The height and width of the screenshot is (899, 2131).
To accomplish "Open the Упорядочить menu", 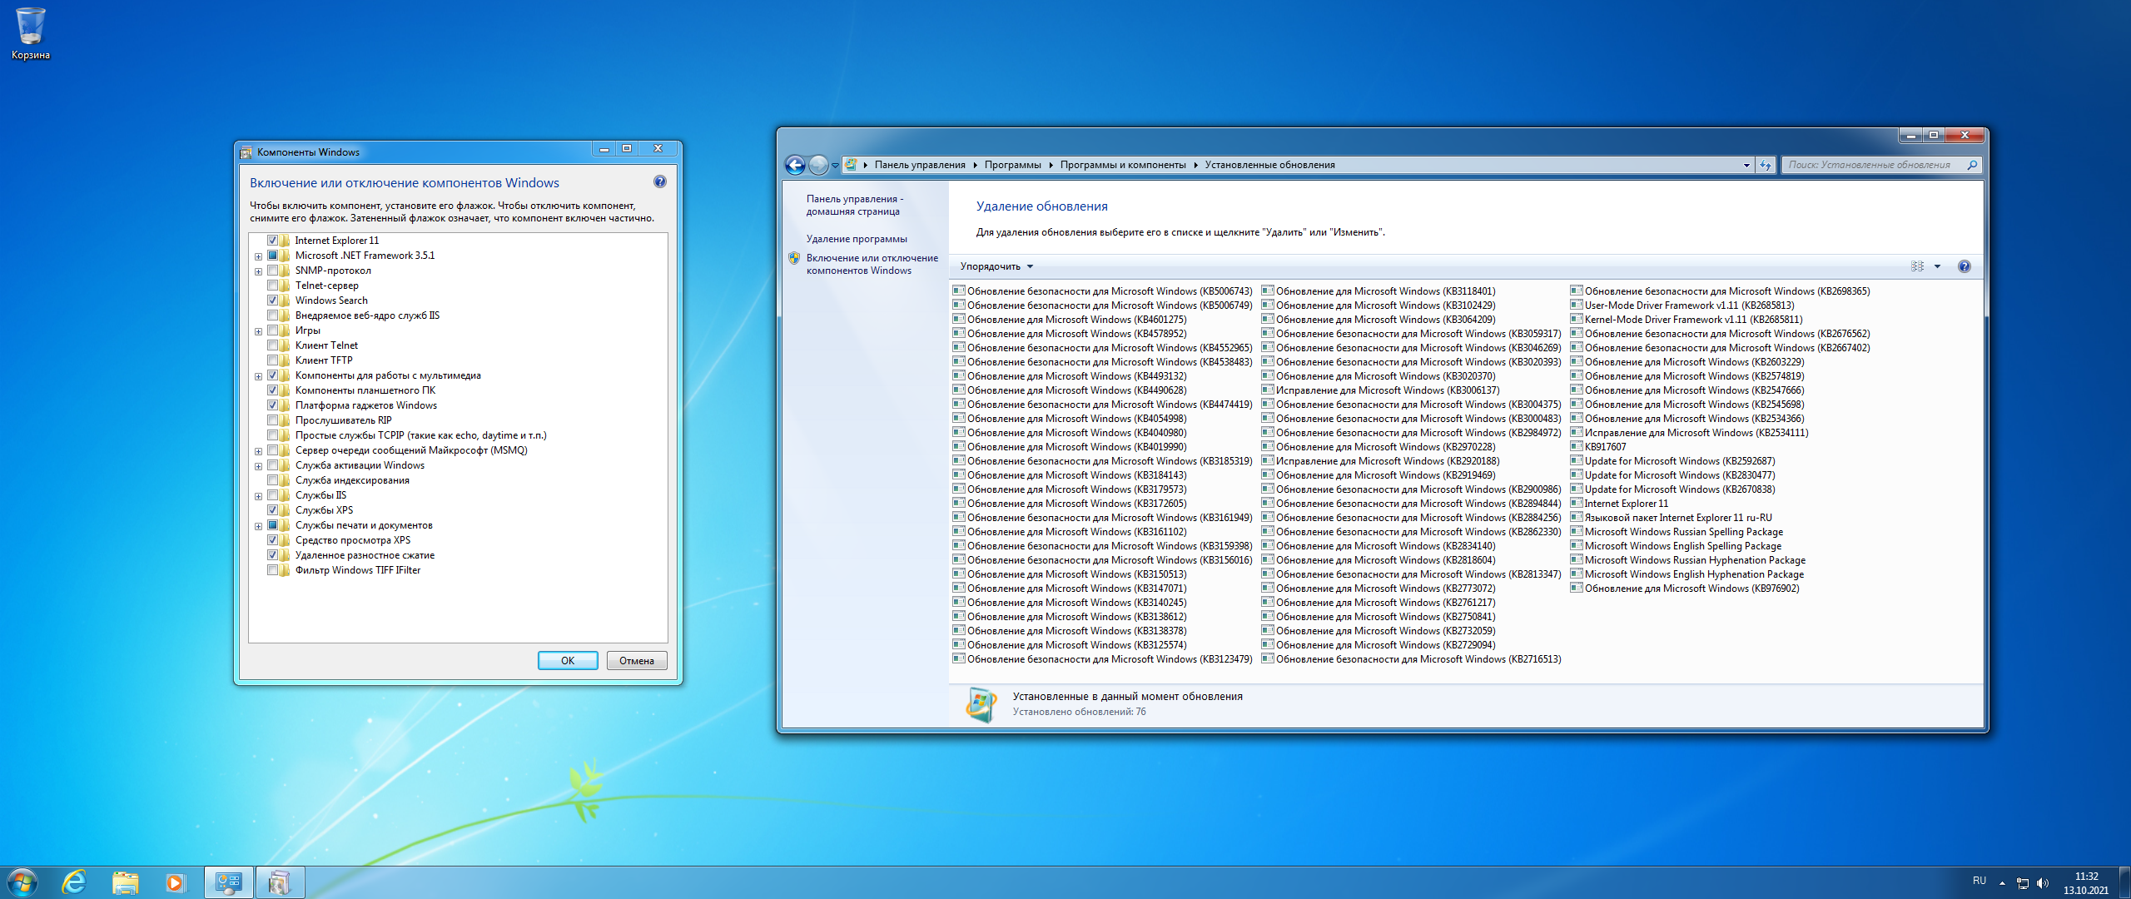I will coord(996,266).
